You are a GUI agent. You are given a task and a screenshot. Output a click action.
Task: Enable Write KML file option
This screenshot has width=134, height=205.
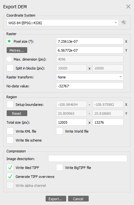pos(10,131)
